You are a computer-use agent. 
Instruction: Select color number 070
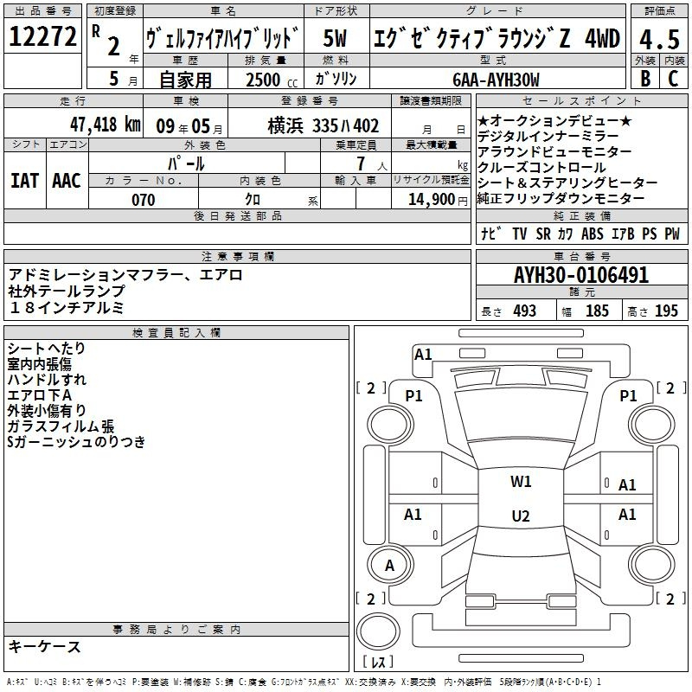(143, 200)
